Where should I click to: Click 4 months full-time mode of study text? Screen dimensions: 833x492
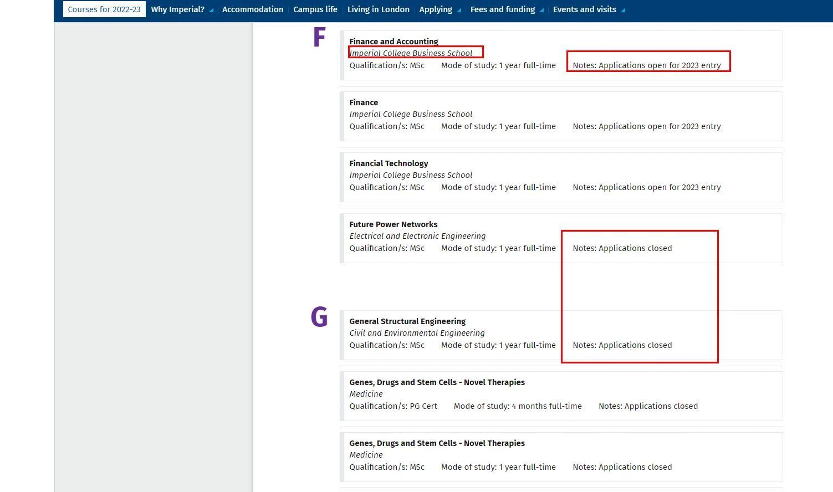(x=518, y=406)
